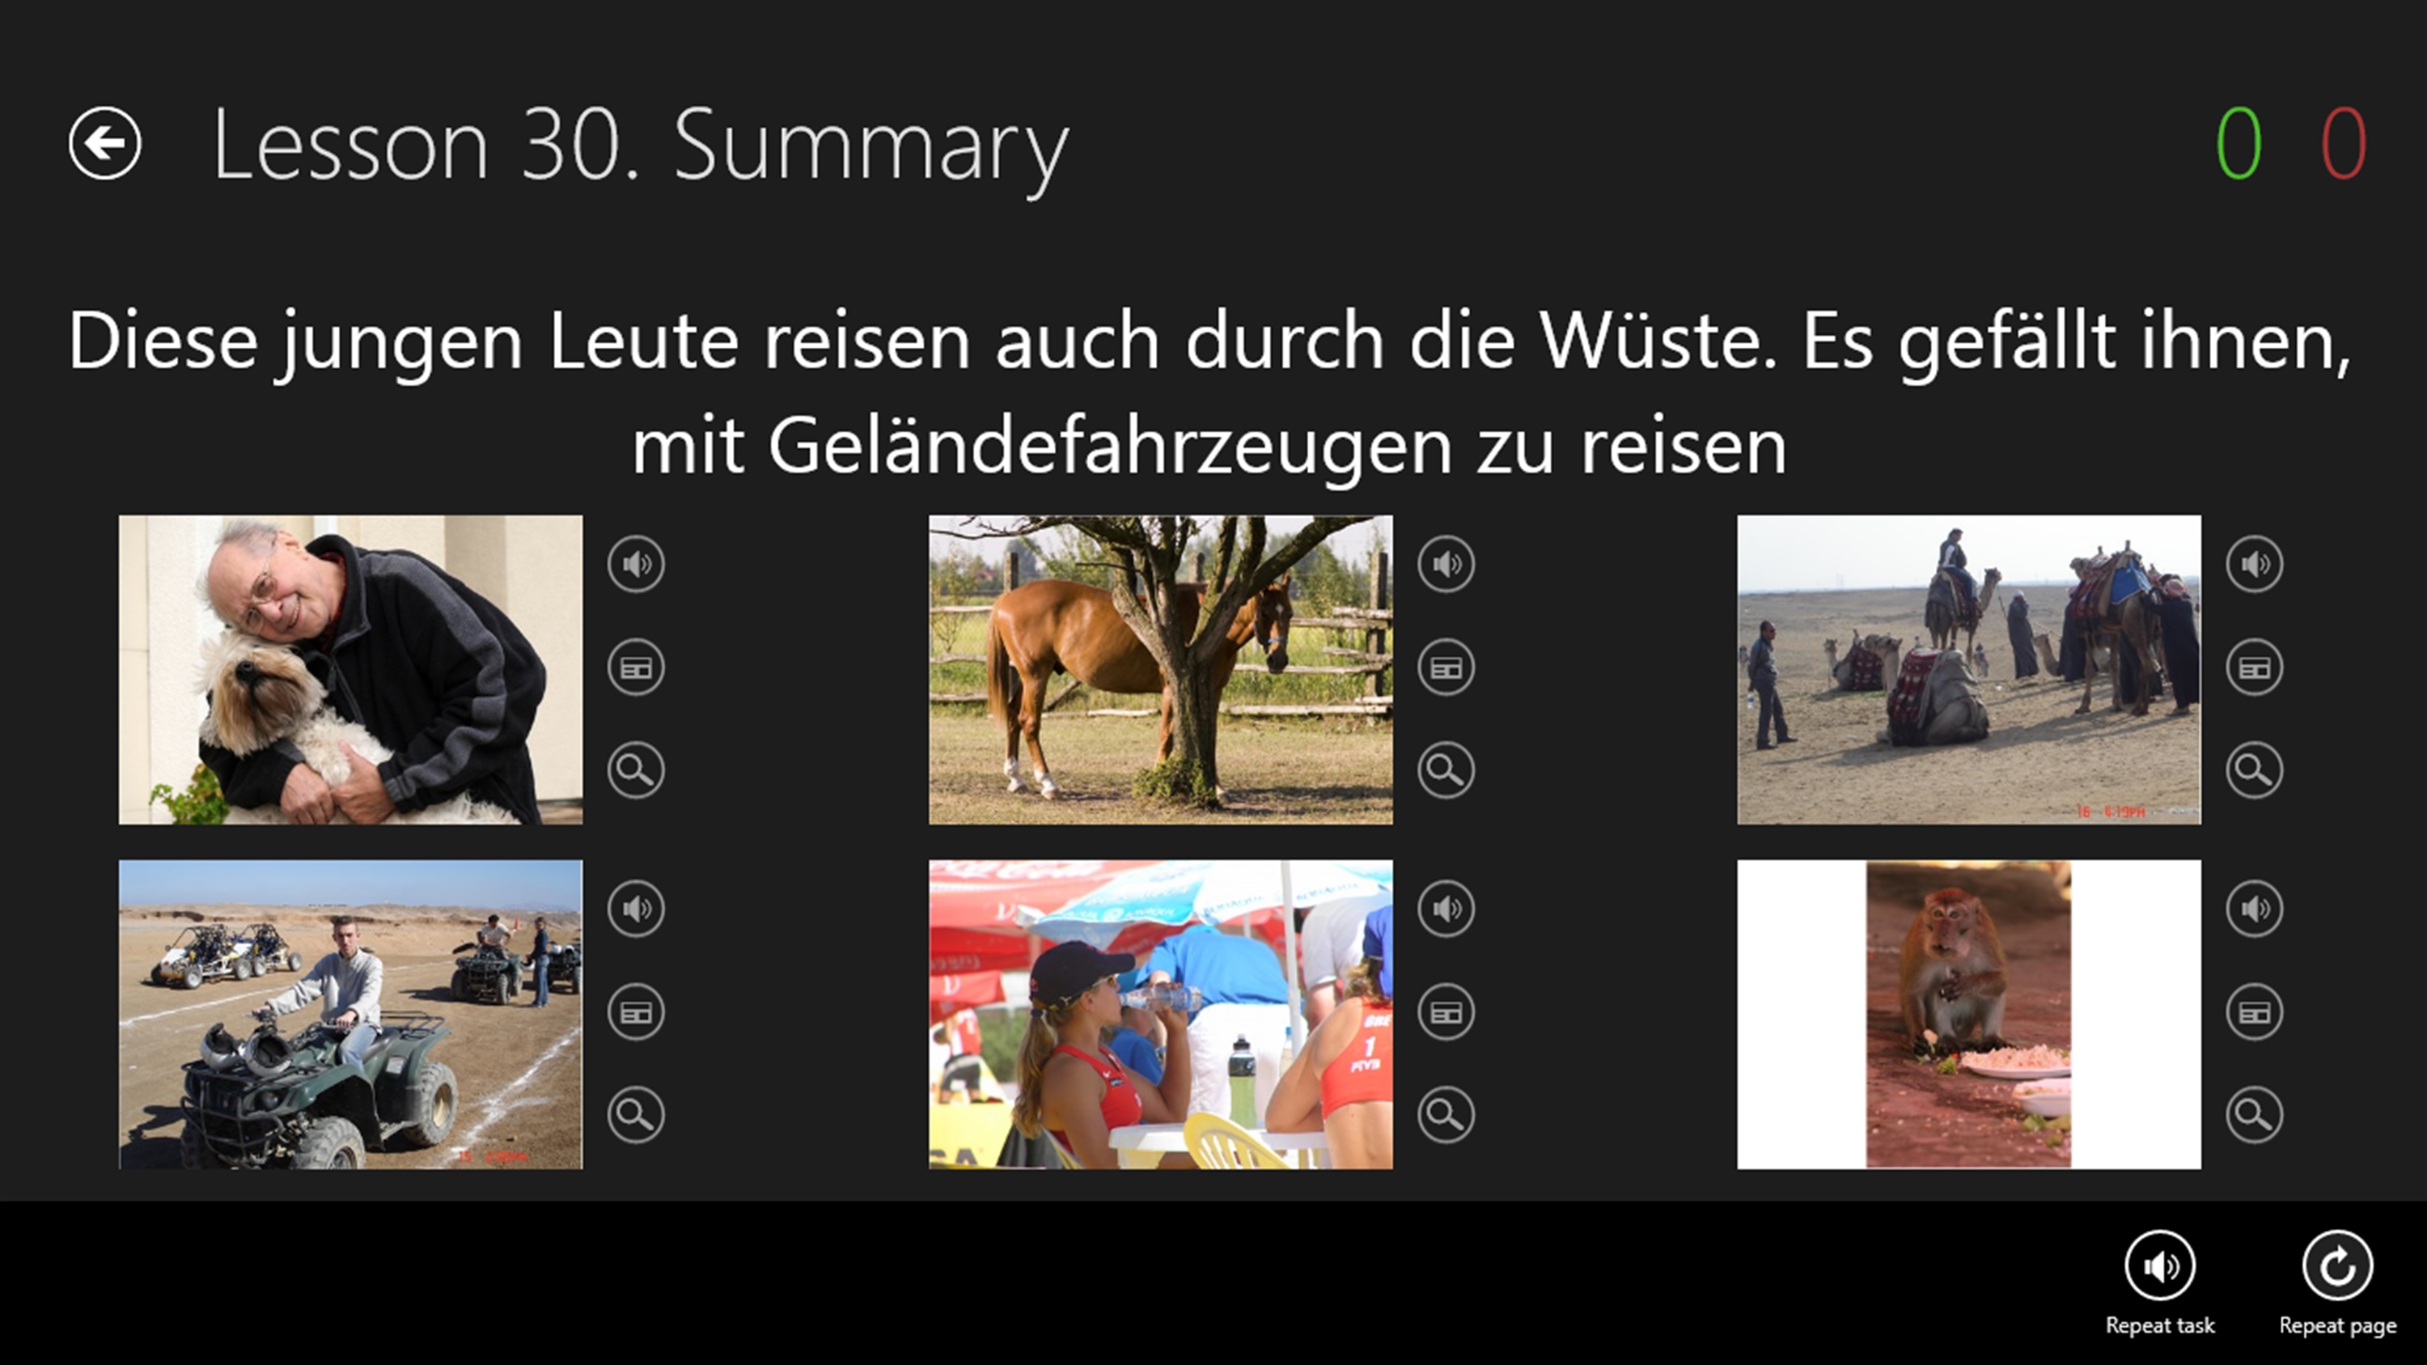Click the Repeat task speaker button

[x=2160, y=1266]
